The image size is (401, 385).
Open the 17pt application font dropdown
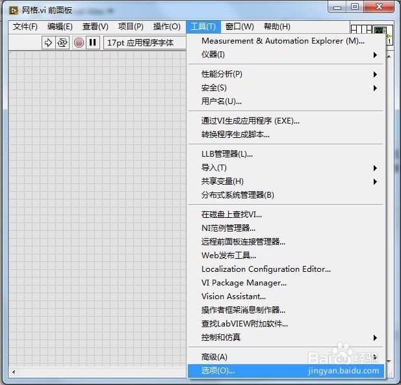pyautogui.click(x=145, y=42)
